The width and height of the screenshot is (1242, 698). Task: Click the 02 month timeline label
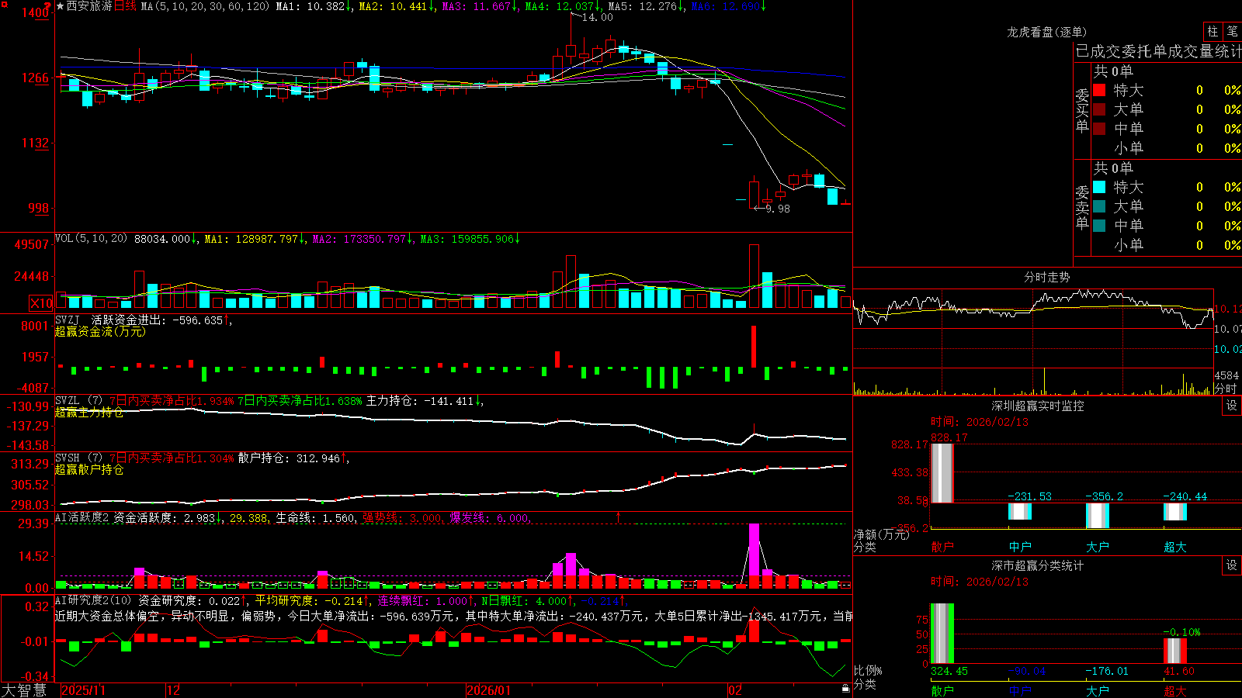(735, 690)
